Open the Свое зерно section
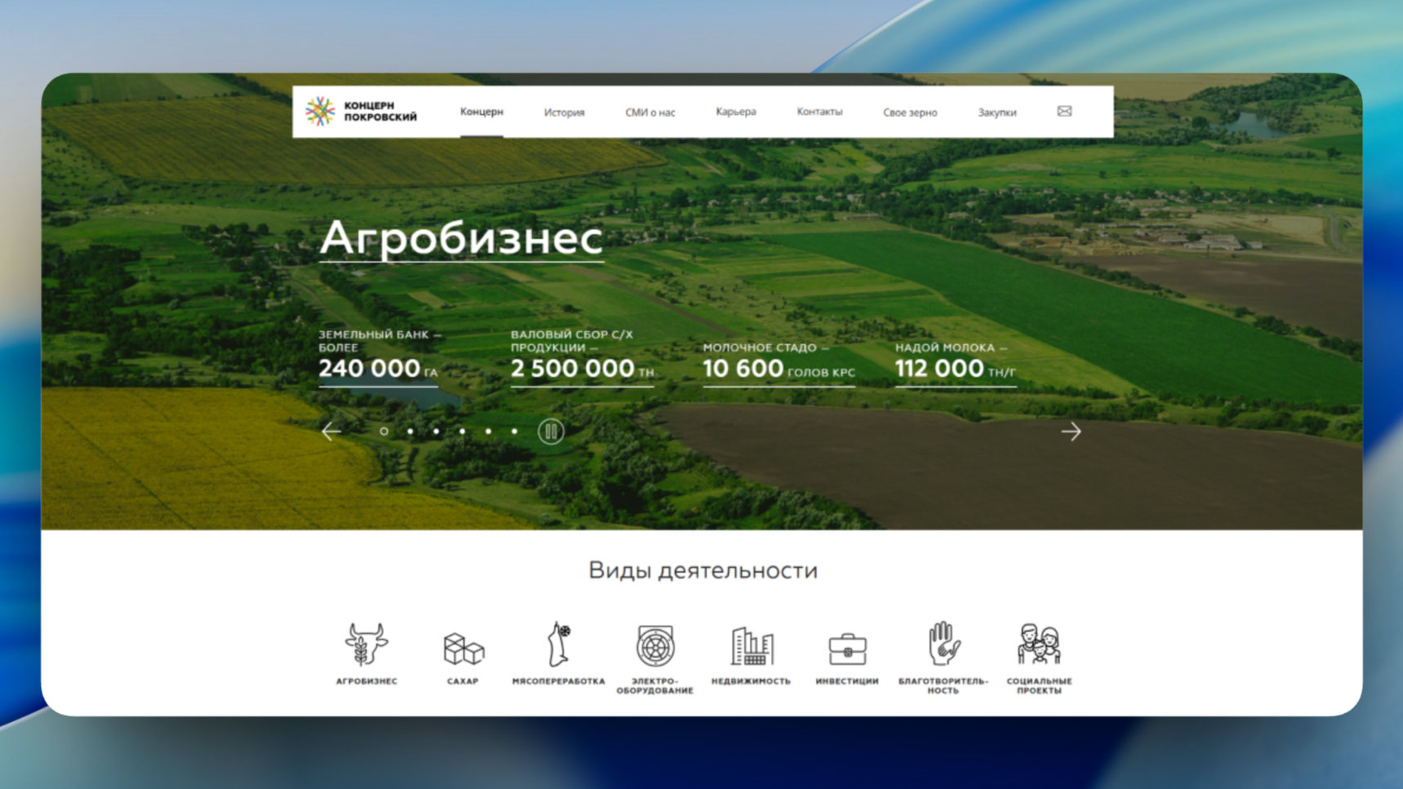Image resolution: width=1403 pixels, height=789 pixels. point(910,113)
